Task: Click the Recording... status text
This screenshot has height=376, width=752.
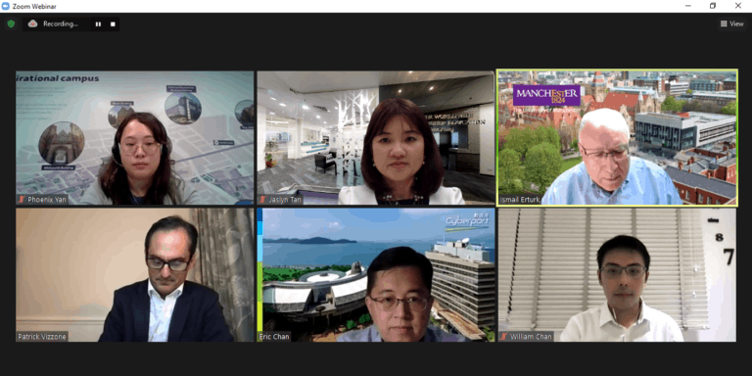Action: coord(61,23)
